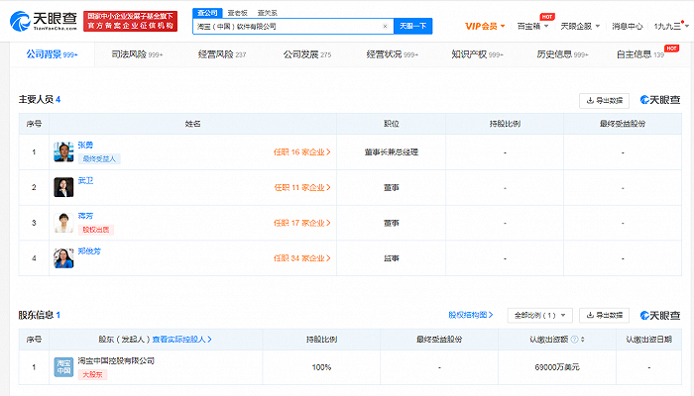The height and width of the screenshot is (396, 694).
Task: Click avatar of person with 股权出质 tag
Action: [x=63, y=223]
